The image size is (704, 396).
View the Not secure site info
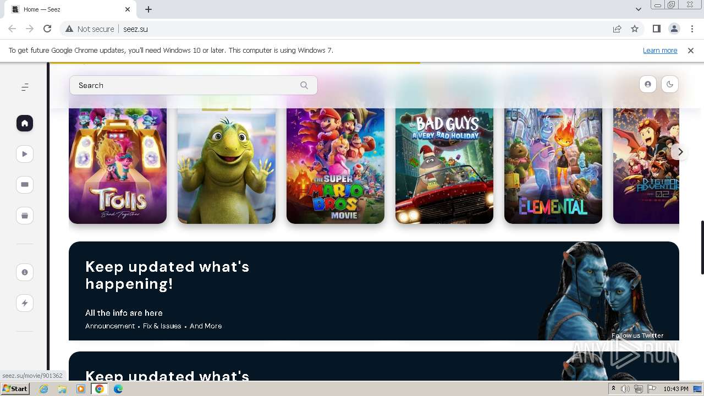pyautogui.click(x=90, y=29)
